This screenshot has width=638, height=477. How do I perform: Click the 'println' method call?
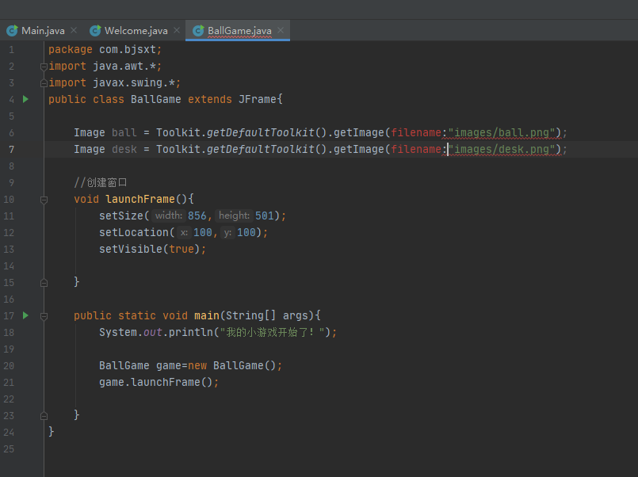click(191, 333)
